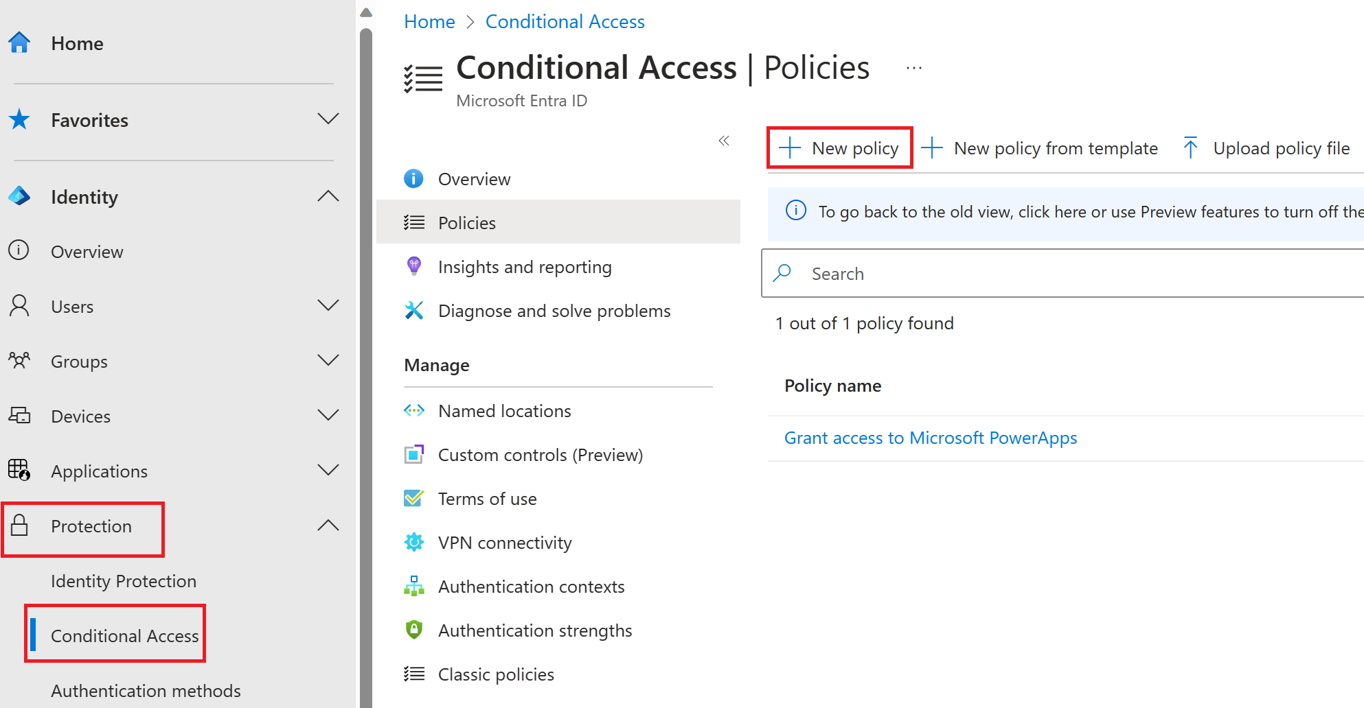This screenshot has width=1364, height=708.
Task: Open Grant access to Microsoft PowerApps policy
Action: click(930, 437)
